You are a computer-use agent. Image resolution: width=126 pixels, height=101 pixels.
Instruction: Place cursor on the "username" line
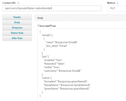pyautogui.click(x=62, y=71)
